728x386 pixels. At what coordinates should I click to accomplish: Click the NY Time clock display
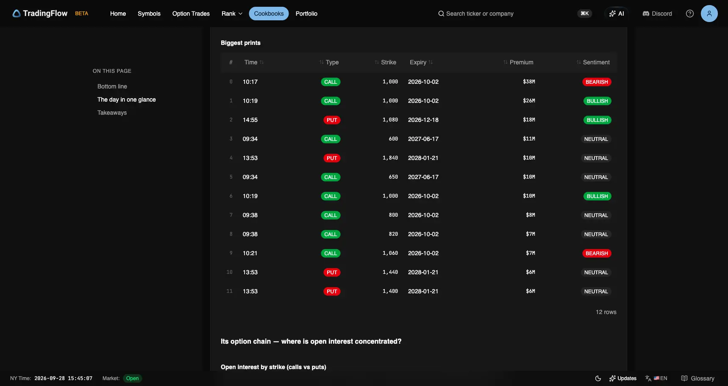point(51,378)
